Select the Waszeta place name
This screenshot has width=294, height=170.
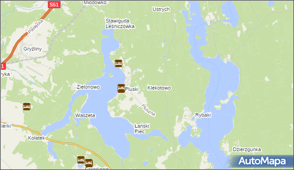(85, 115)
